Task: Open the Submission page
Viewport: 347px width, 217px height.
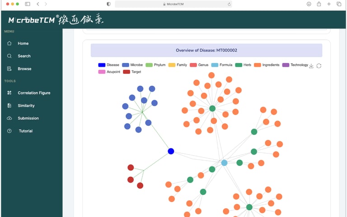Action: pyautogui.click(x=28, y=118)
